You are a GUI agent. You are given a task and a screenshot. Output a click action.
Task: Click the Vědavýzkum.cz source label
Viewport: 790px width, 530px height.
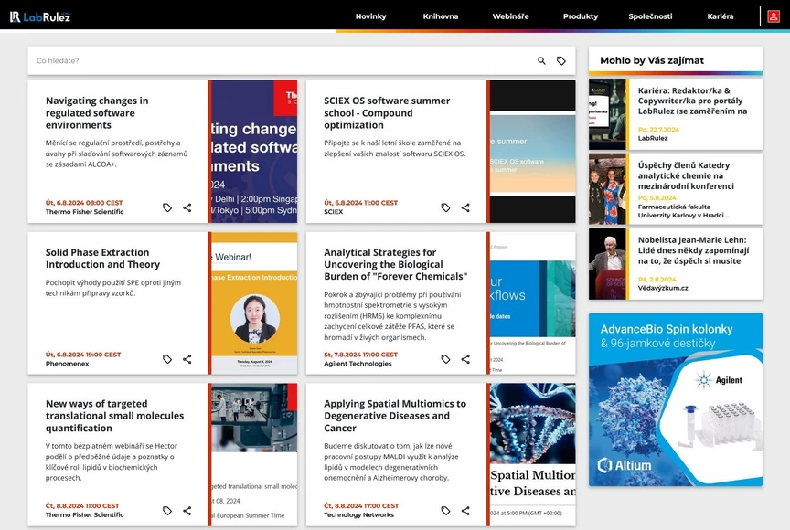tap(663, 289)
